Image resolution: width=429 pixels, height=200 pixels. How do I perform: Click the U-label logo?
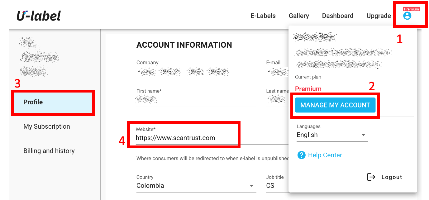39,16
